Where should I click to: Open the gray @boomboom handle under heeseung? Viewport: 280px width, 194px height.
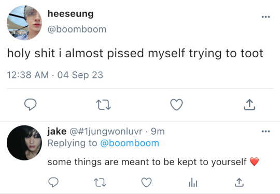click(77, 29)
